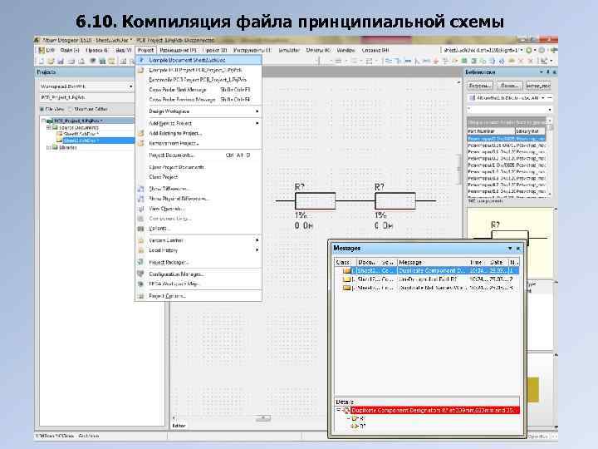This screenshot has width=598, height=449.
Task: Choose Compile Document Sheet1.SchDoc
Action: (199, 60)
